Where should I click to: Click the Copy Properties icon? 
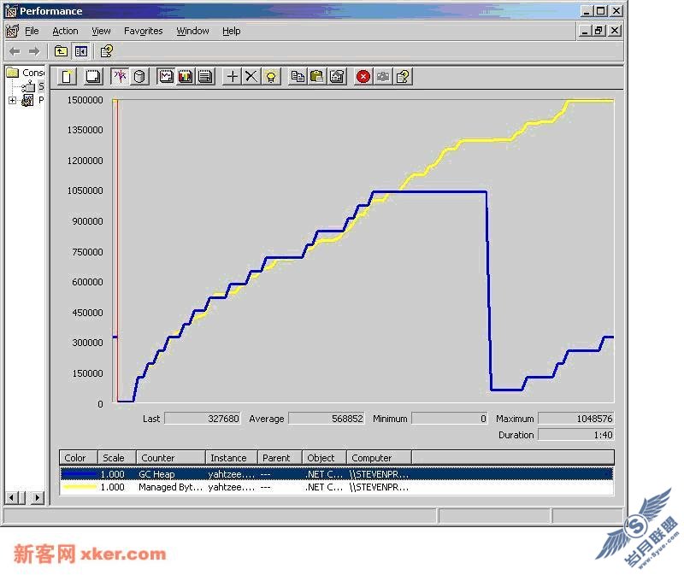[x=298, y=77]
